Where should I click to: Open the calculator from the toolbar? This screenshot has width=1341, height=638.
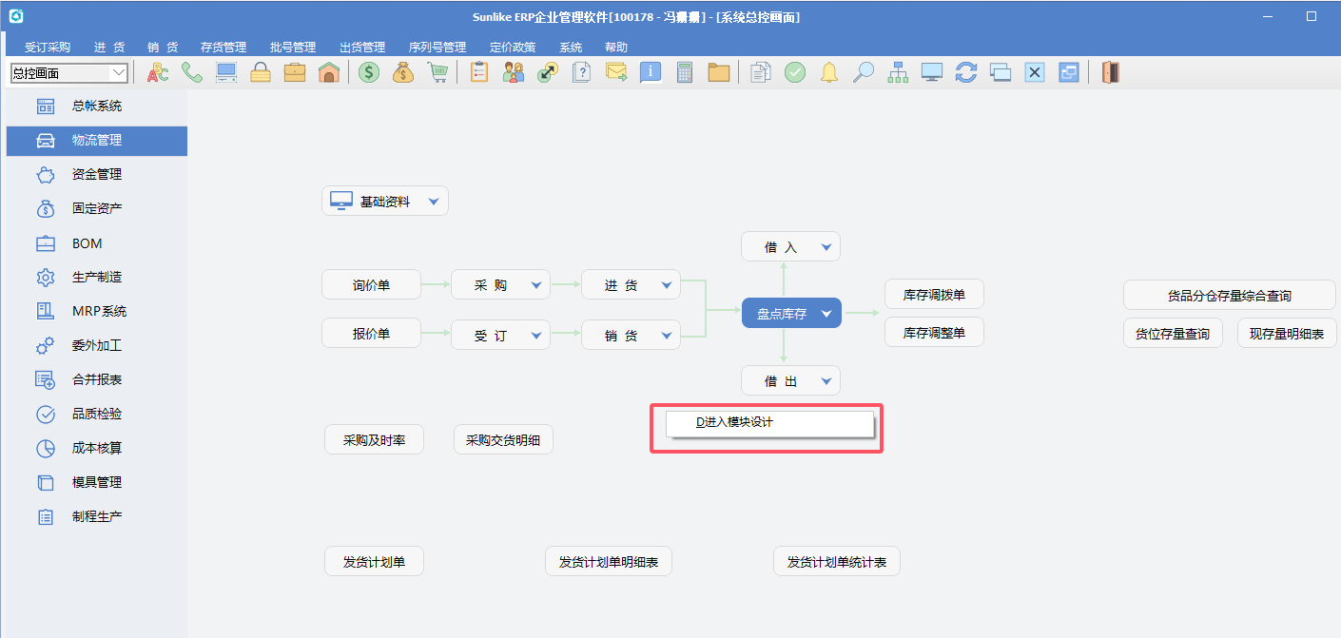(x=685, y=72)
